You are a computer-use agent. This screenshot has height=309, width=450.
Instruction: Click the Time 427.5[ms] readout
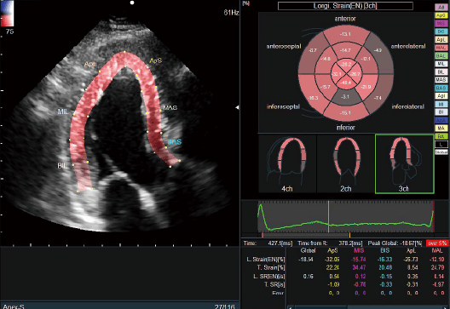tap(268, 243)
